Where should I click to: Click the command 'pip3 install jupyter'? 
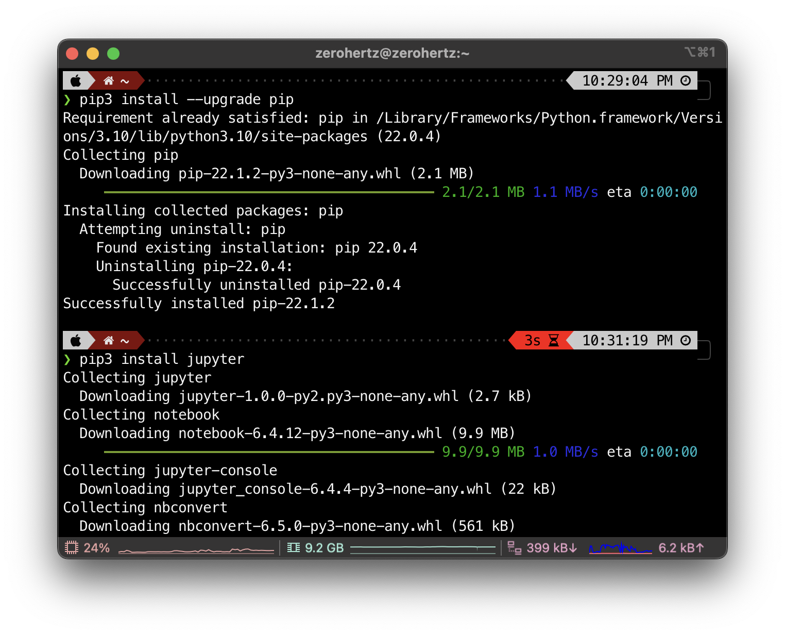pos(162,359)
